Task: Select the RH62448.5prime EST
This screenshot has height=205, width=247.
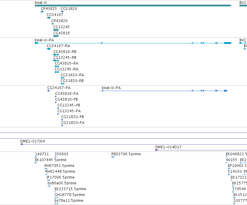Action: [46, 174]
